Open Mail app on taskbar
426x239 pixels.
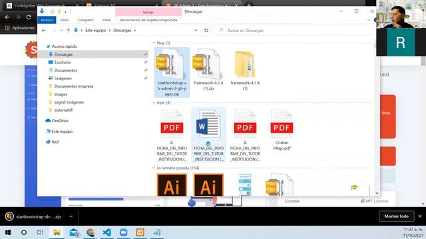click(x=74, y=232)
